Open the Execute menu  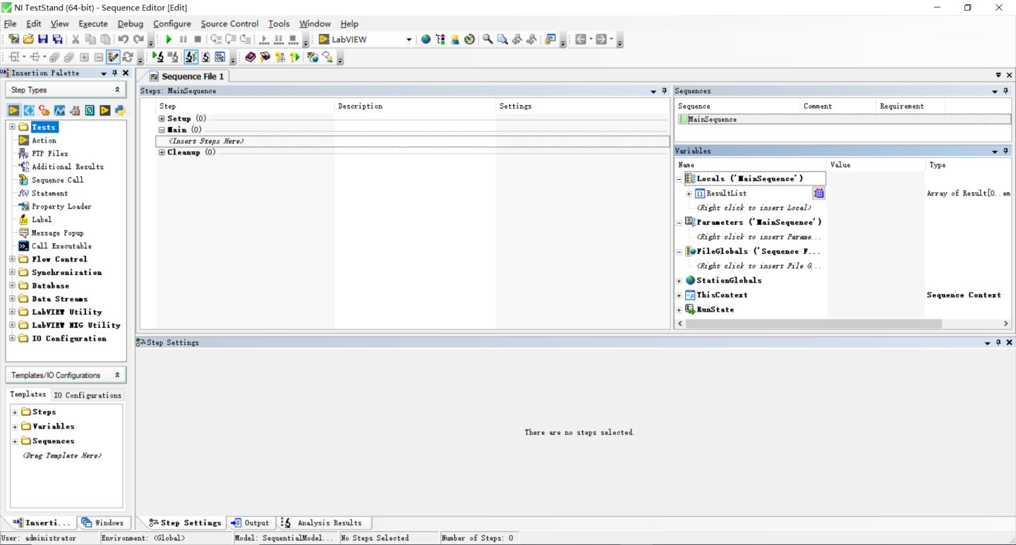(x=93, y=24)
